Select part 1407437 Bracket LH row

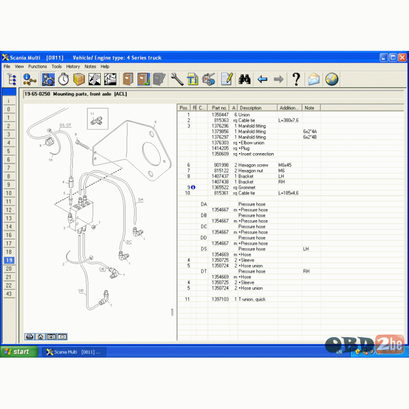pos(290,176)
